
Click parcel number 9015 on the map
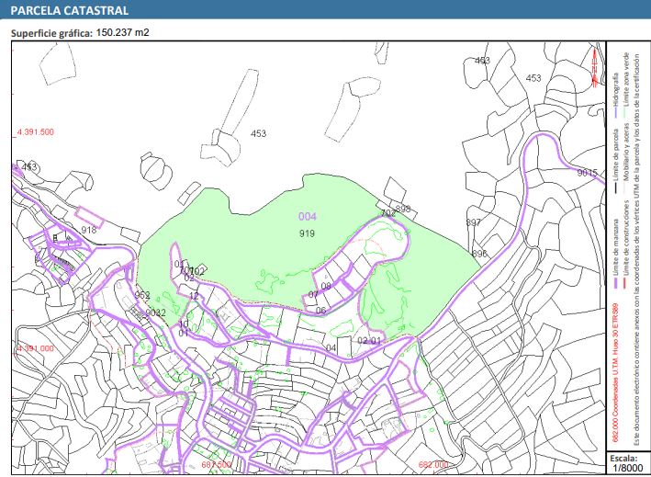[x=587, y=173]
